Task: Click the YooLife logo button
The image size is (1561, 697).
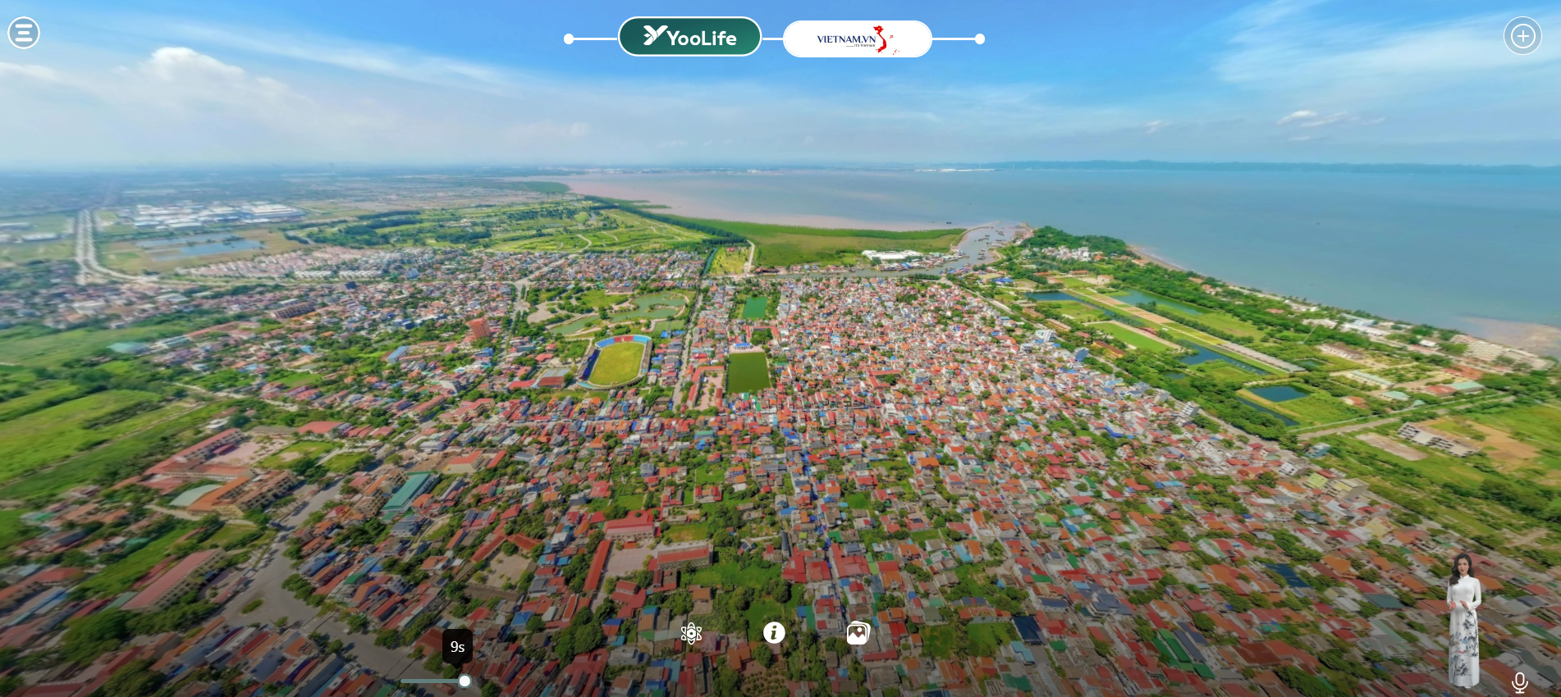Action: (689, 37)
